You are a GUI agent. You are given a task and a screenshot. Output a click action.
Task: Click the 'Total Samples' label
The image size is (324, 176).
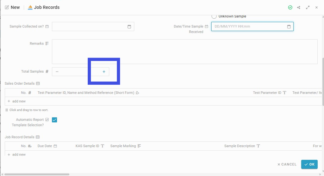tap(32, 72)
